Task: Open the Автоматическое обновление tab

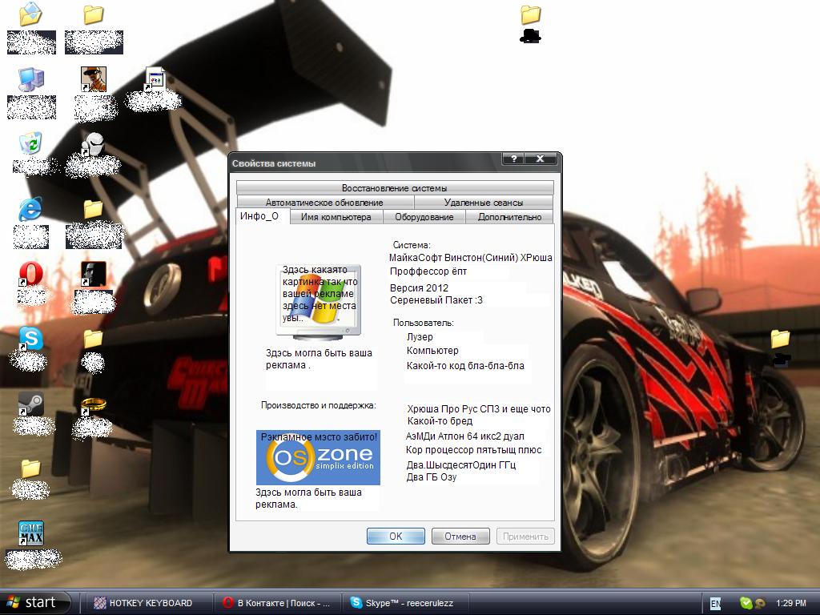Action: pos(325,203)
